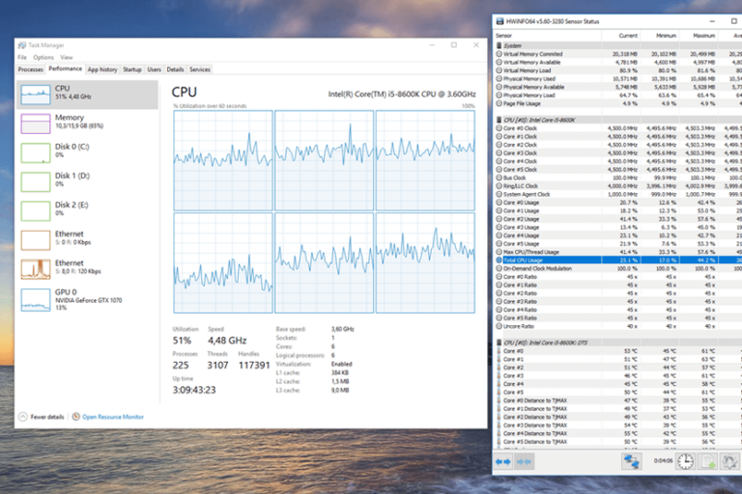Image resolution: width=742 pixels, height=494 pixels.
Task: Collapse the System section header in HWiNFO
Action: click(x=617, y=46)
